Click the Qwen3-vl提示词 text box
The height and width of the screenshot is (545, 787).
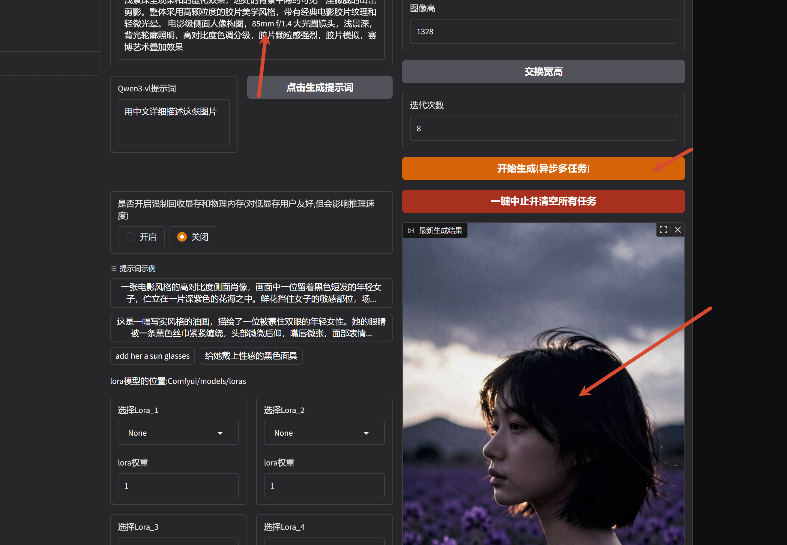click(174, 122)
